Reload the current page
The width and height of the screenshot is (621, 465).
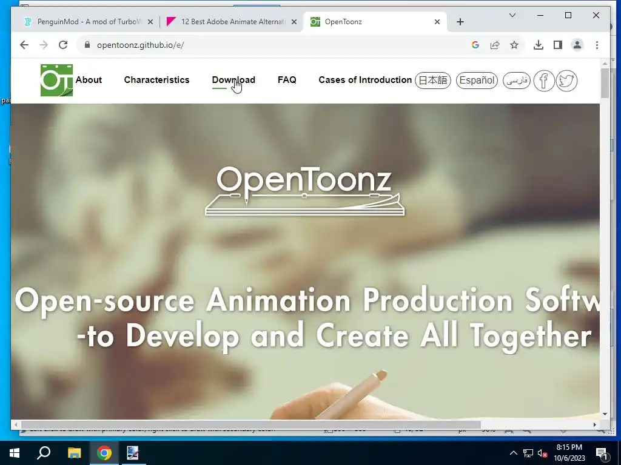pos(63,45)
